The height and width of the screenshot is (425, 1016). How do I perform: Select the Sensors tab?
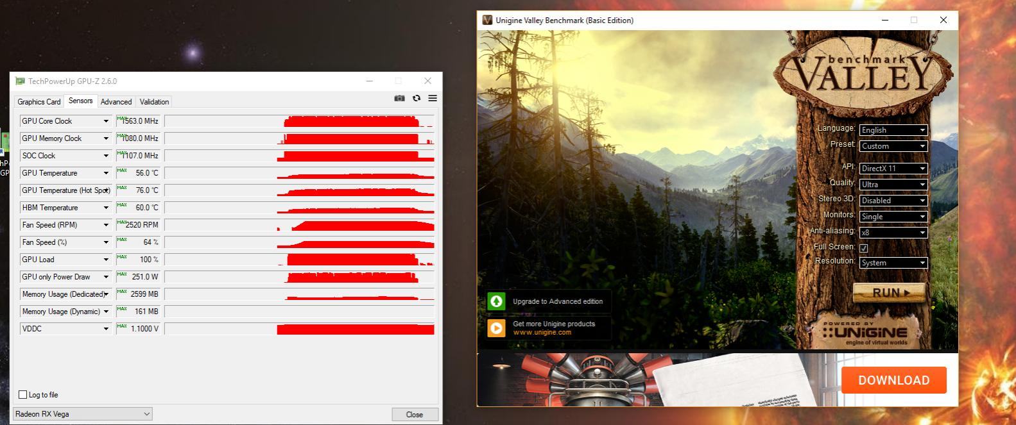tap(81, 101)
